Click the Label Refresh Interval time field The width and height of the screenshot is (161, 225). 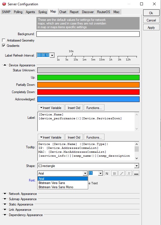coord(43,55)
